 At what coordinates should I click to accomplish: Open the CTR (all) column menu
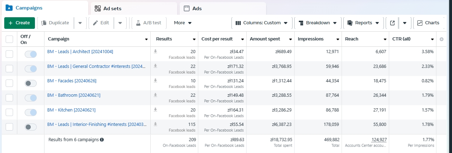point(432,39)
